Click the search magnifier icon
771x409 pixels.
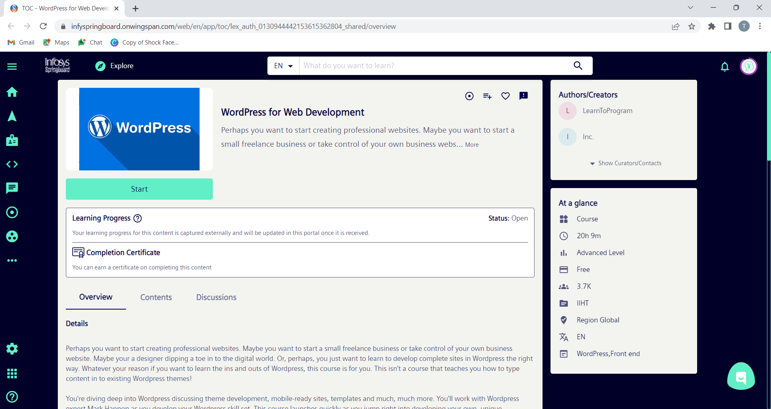578,65
